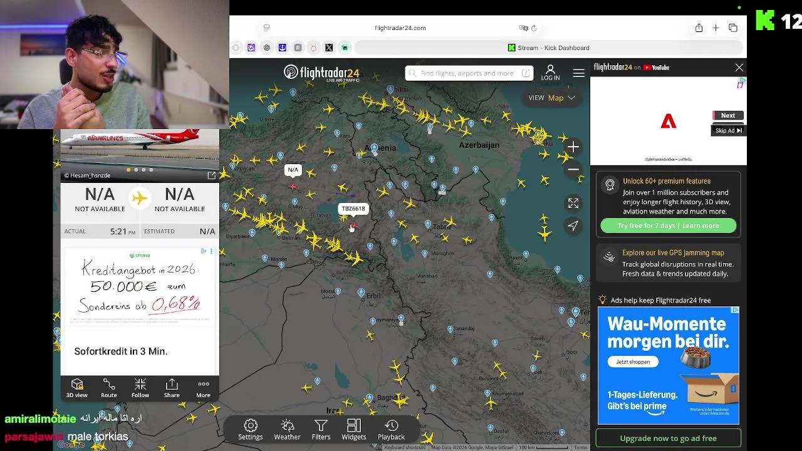Open the More options menu
The width and height of the screenshot is (802, 451).
click(203, 388)
